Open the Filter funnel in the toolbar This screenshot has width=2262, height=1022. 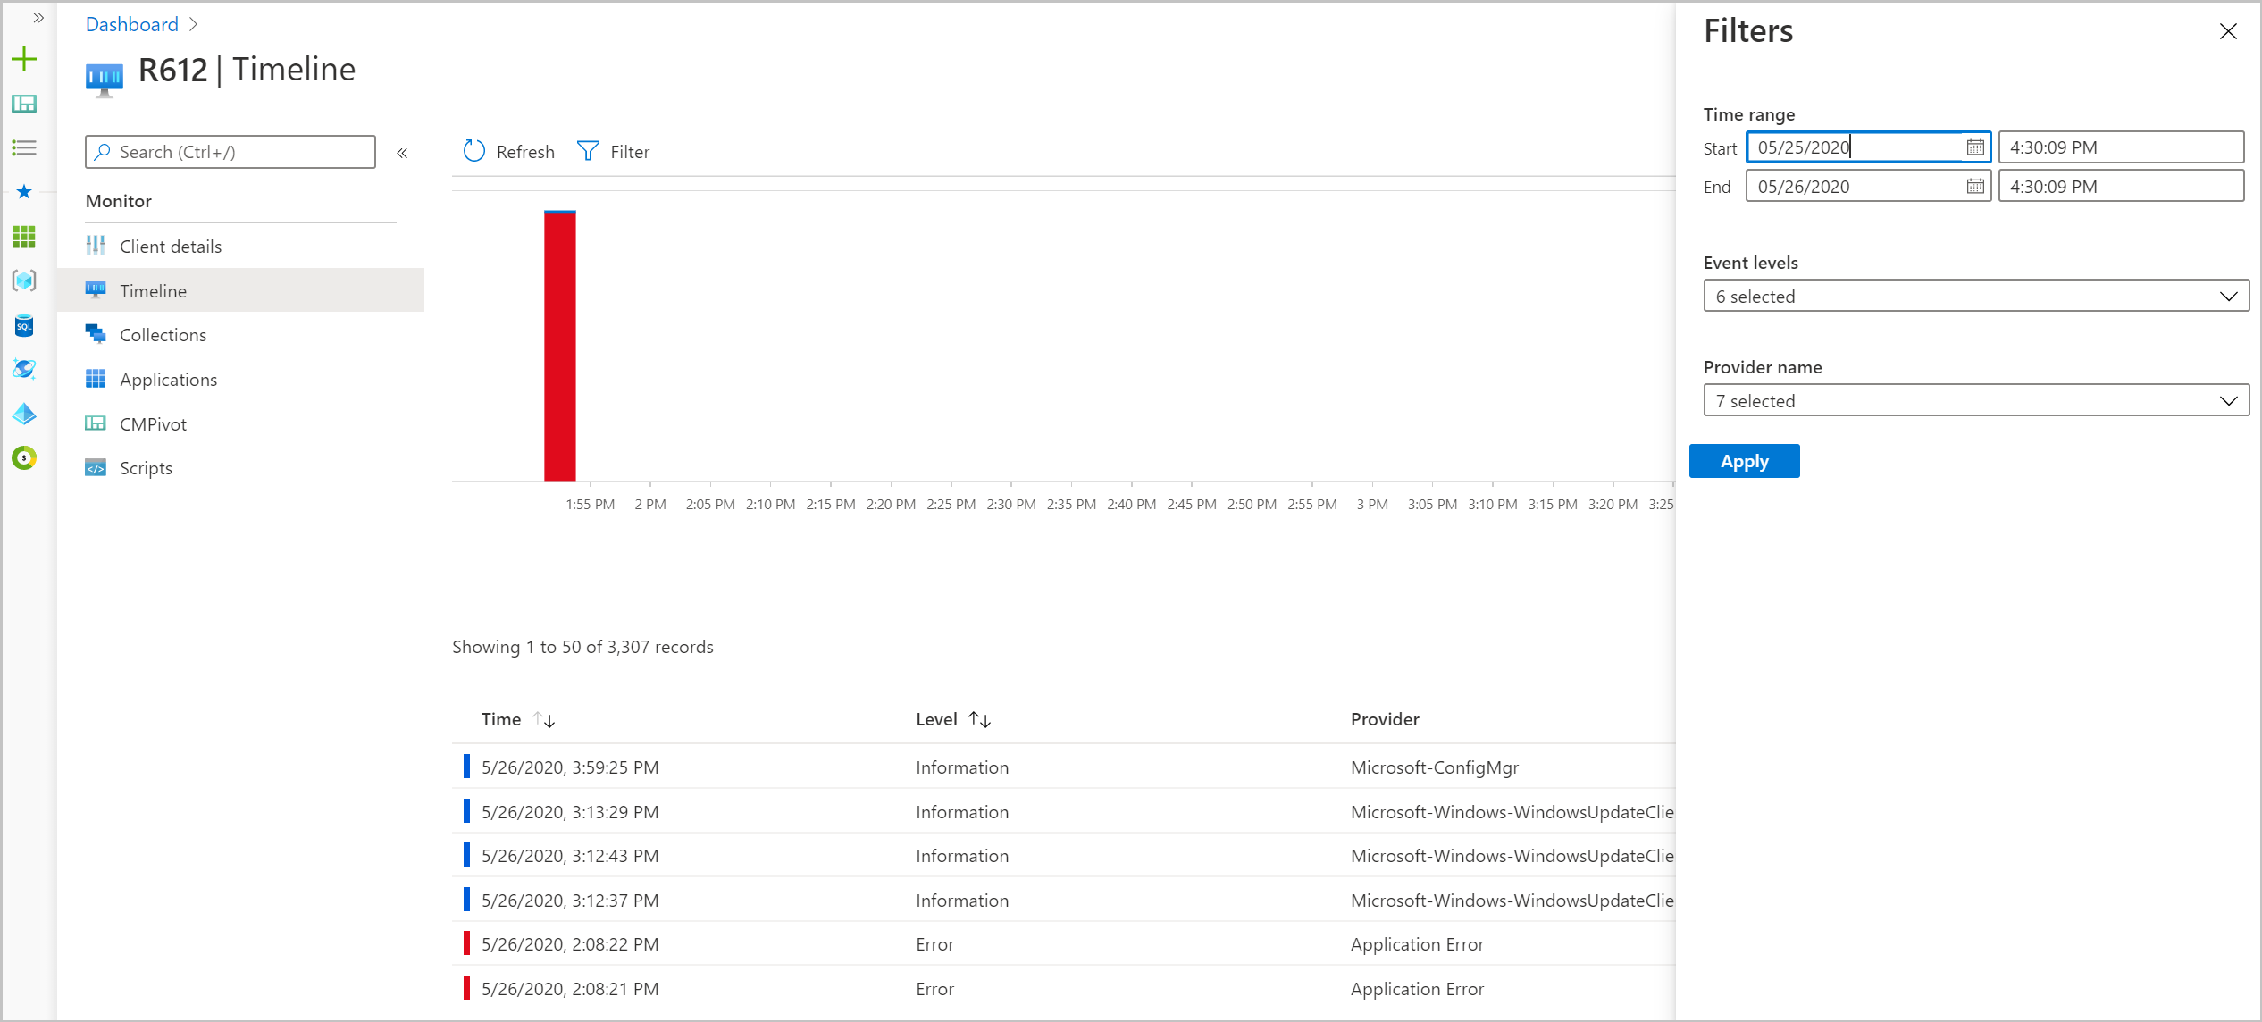[588, 151]
